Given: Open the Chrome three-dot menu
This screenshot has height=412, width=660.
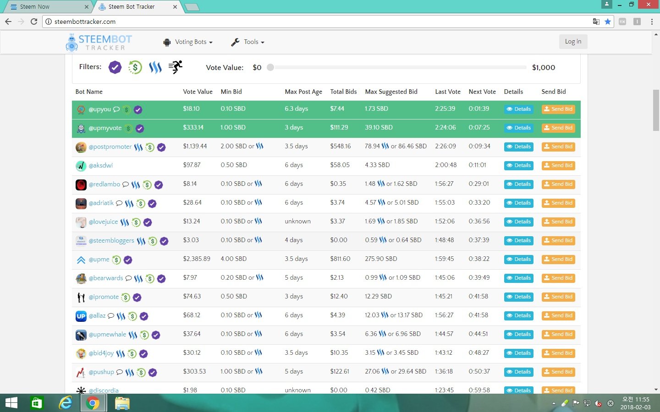Looking at the screenshot, I should point(652,22).
